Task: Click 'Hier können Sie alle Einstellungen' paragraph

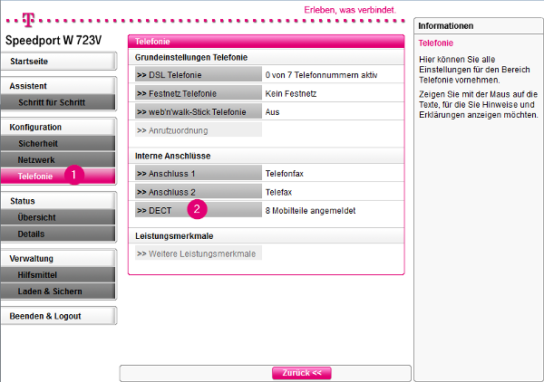Action: pos(474,70)
